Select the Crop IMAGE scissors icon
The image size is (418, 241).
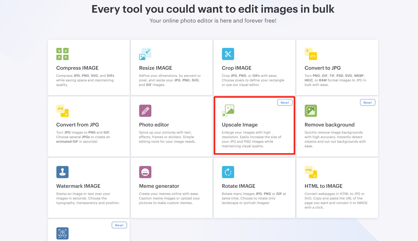[x=228, y=54]
